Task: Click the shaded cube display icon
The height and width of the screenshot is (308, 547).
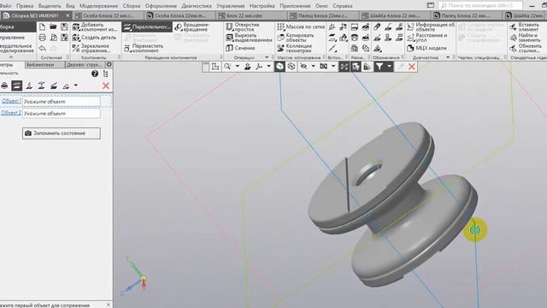Action: (x=279, y=67)
